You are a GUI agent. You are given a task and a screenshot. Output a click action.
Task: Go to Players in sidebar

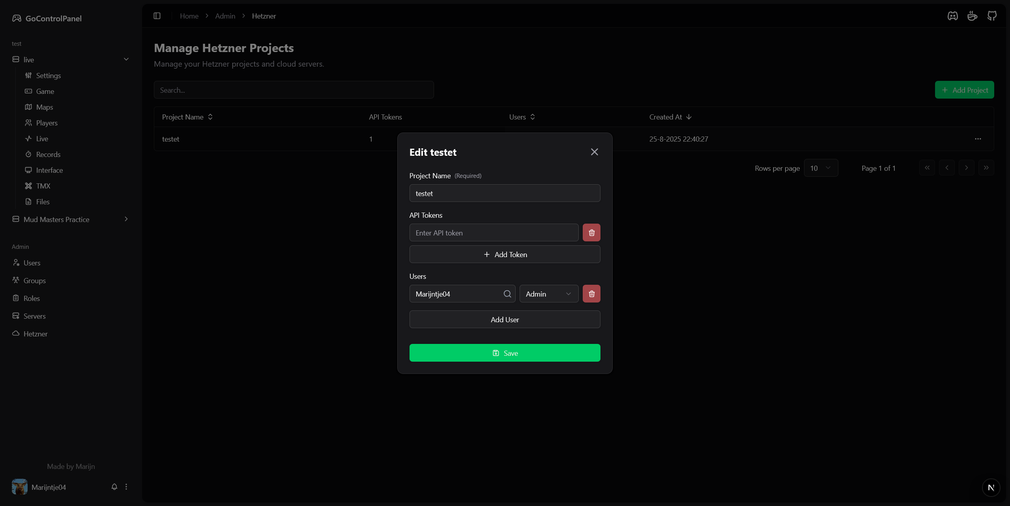click(47, 123)
